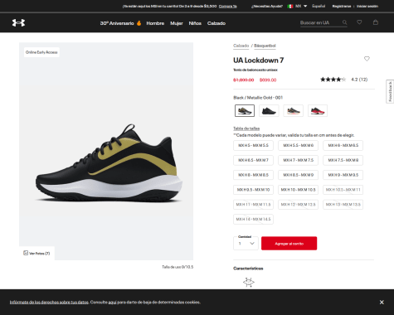Select the all-black shoe color swatch

click(269, 110)
